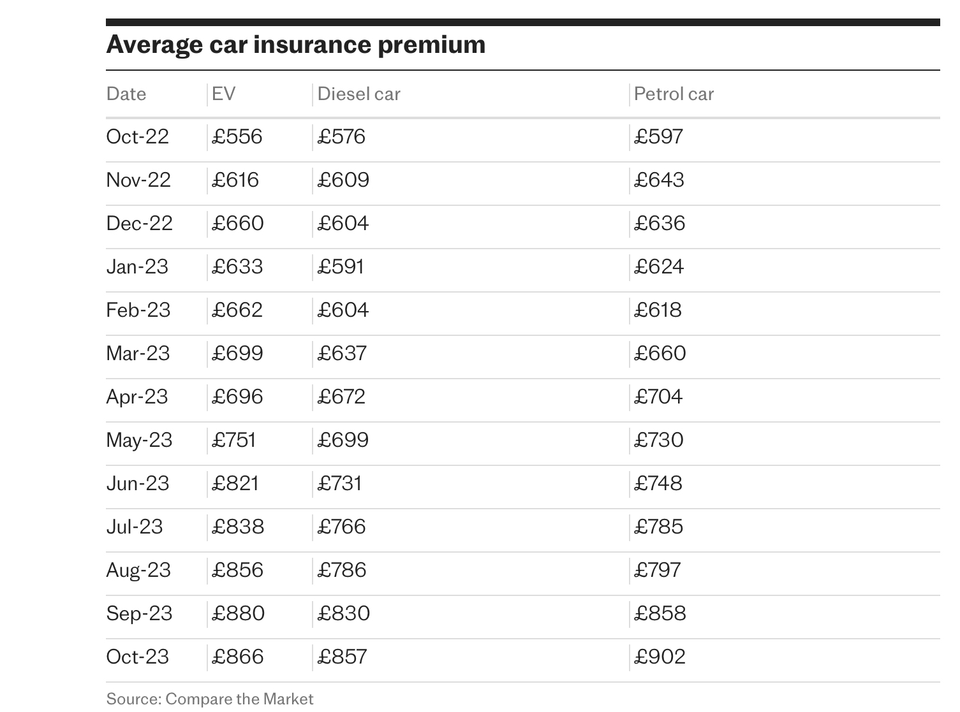Click the Jan-23 row label
This screenshot has width=960, height=712.
pyautogui.click(x=137, y=266)
